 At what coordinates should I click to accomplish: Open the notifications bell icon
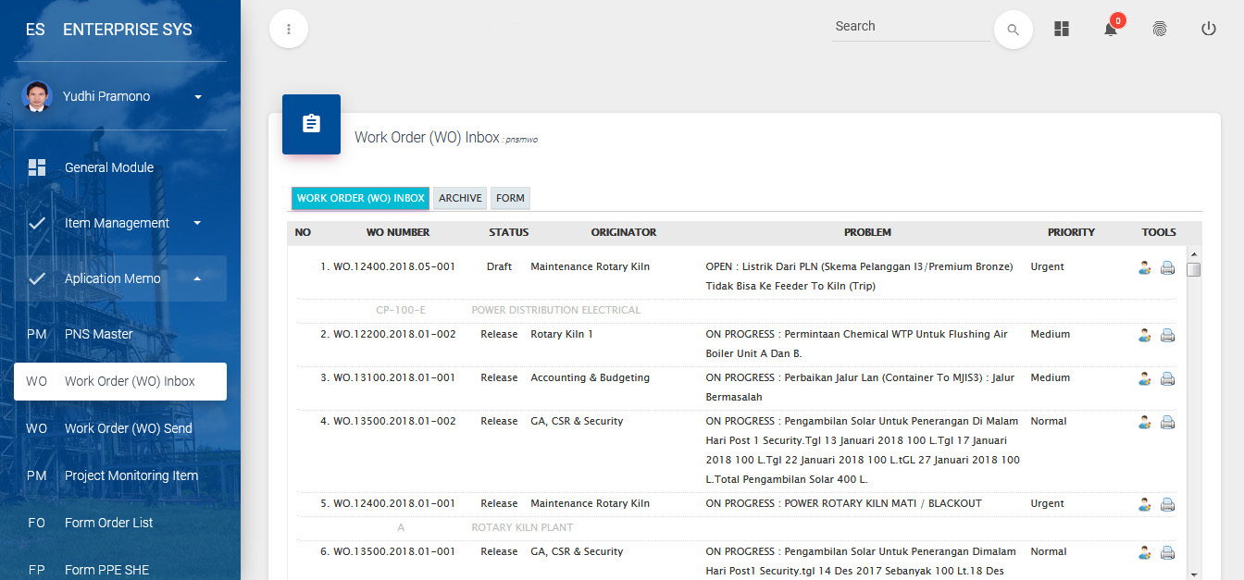(1111, 30)
